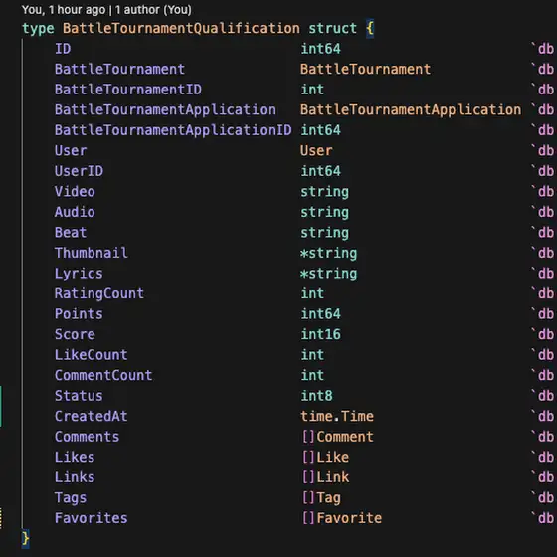
Task: Click the green gutter change marker beside Status
Action: 1,406
